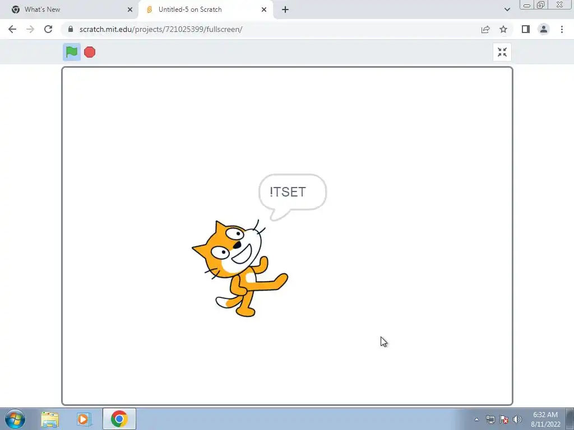Restore down the Chrome window

540,4
